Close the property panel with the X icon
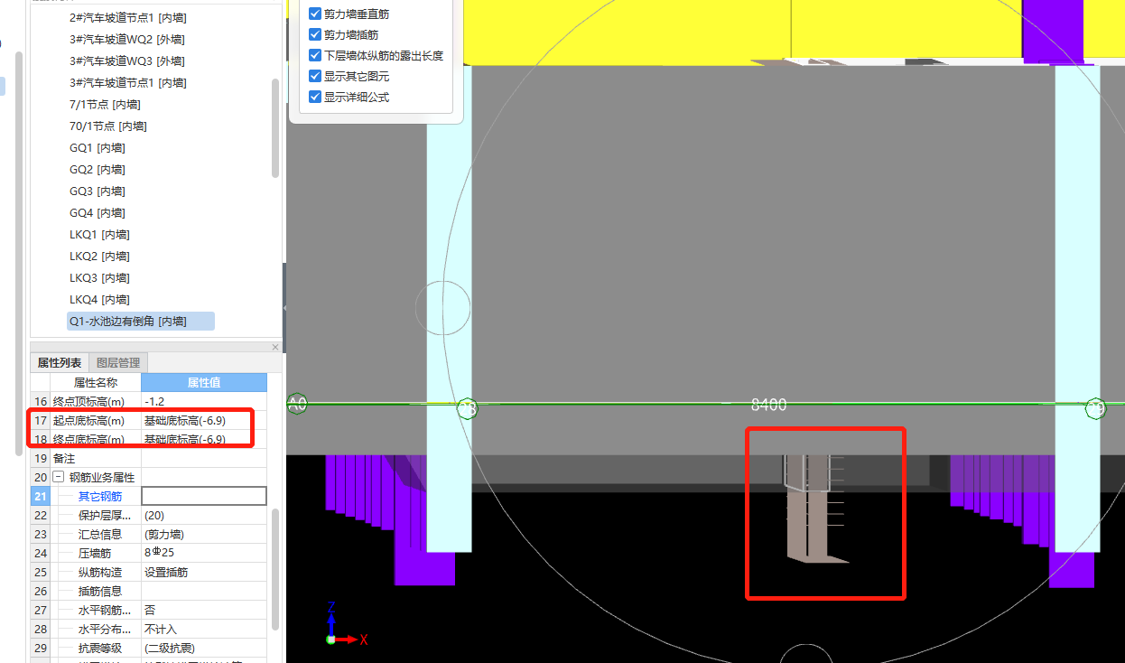This screenshot has width=1125, height=663. pyautogui.click(x=275, y=347)
